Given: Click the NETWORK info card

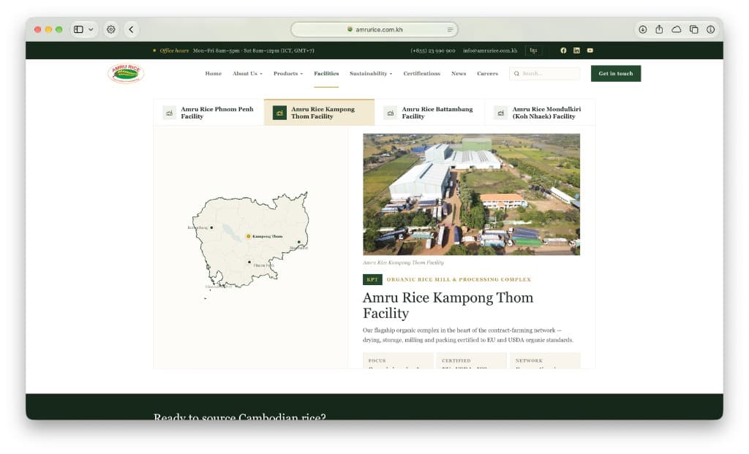Looking at the screenshot, I should (545, 361).
